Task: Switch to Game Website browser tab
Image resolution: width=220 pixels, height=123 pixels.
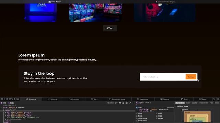Action: click(55, 2)
